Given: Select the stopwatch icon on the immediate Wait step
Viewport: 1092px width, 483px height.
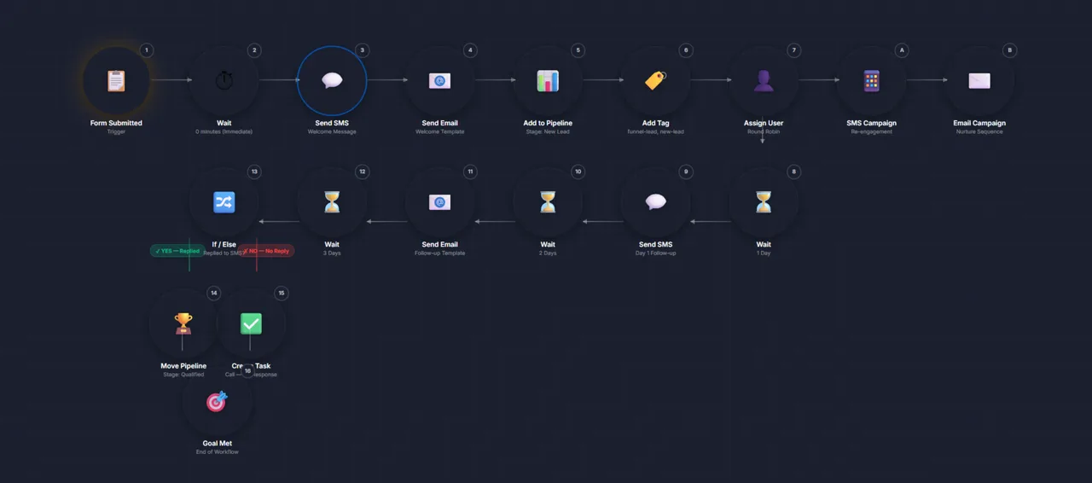Looking at the screenshot, I should pos(224,81).
